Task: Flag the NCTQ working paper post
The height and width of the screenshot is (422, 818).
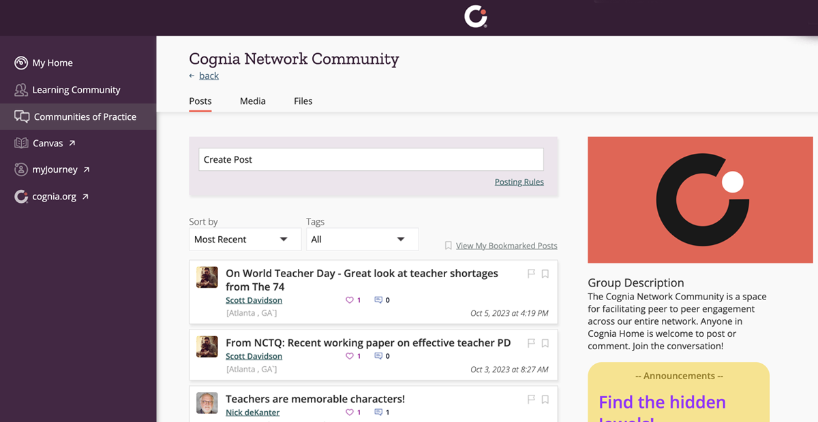Action: click(x=532, y=344)
